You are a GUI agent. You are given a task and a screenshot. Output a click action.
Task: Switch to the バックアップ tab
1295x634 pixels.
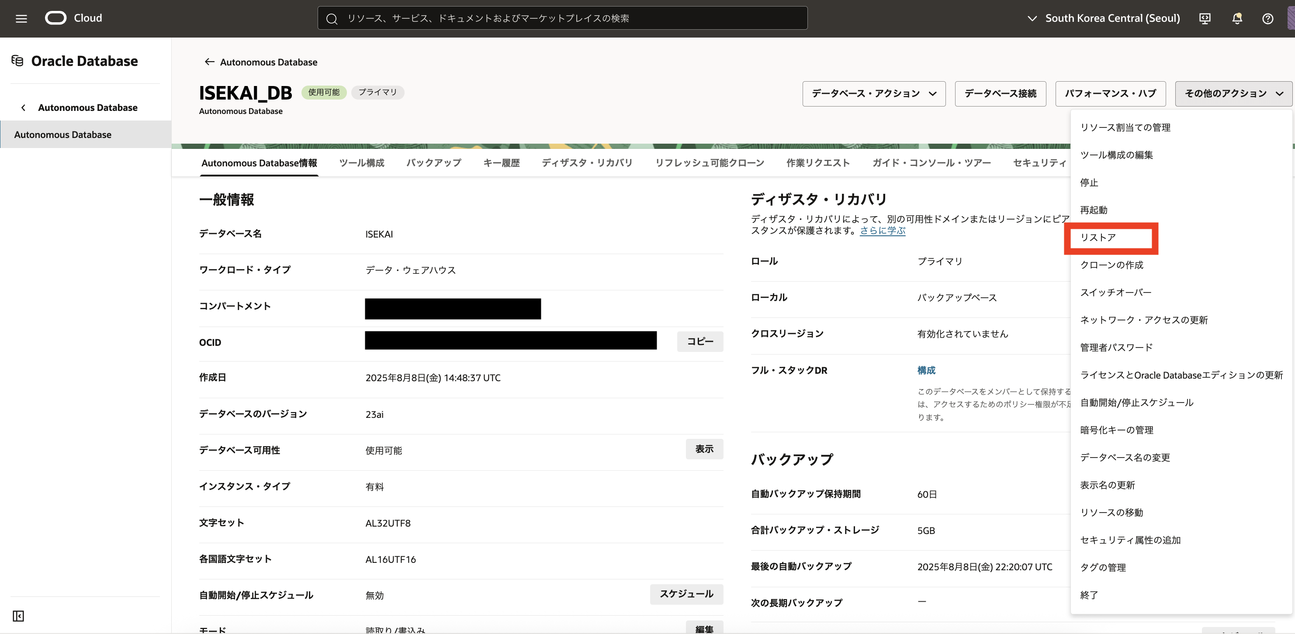coord(433,163)
